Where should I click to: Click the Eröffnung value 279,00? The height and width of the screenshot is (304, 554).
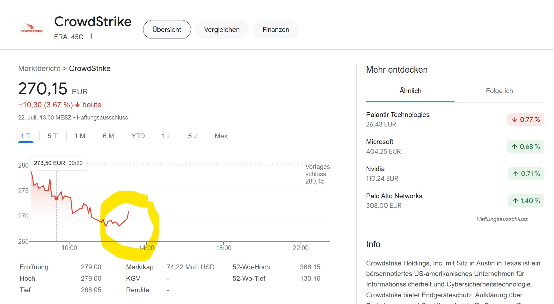pyautogui.click(x=91, y=267)
